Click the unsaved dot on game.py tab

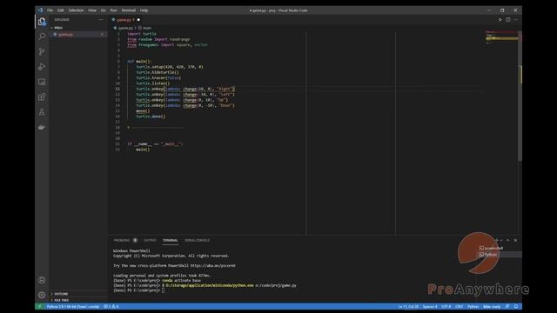click(138, 20)
